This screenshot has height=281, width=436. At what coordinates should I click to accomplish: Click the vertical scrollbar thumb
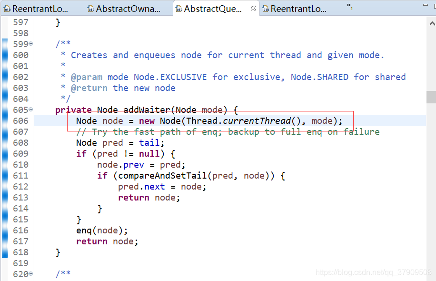coord(431,97)
